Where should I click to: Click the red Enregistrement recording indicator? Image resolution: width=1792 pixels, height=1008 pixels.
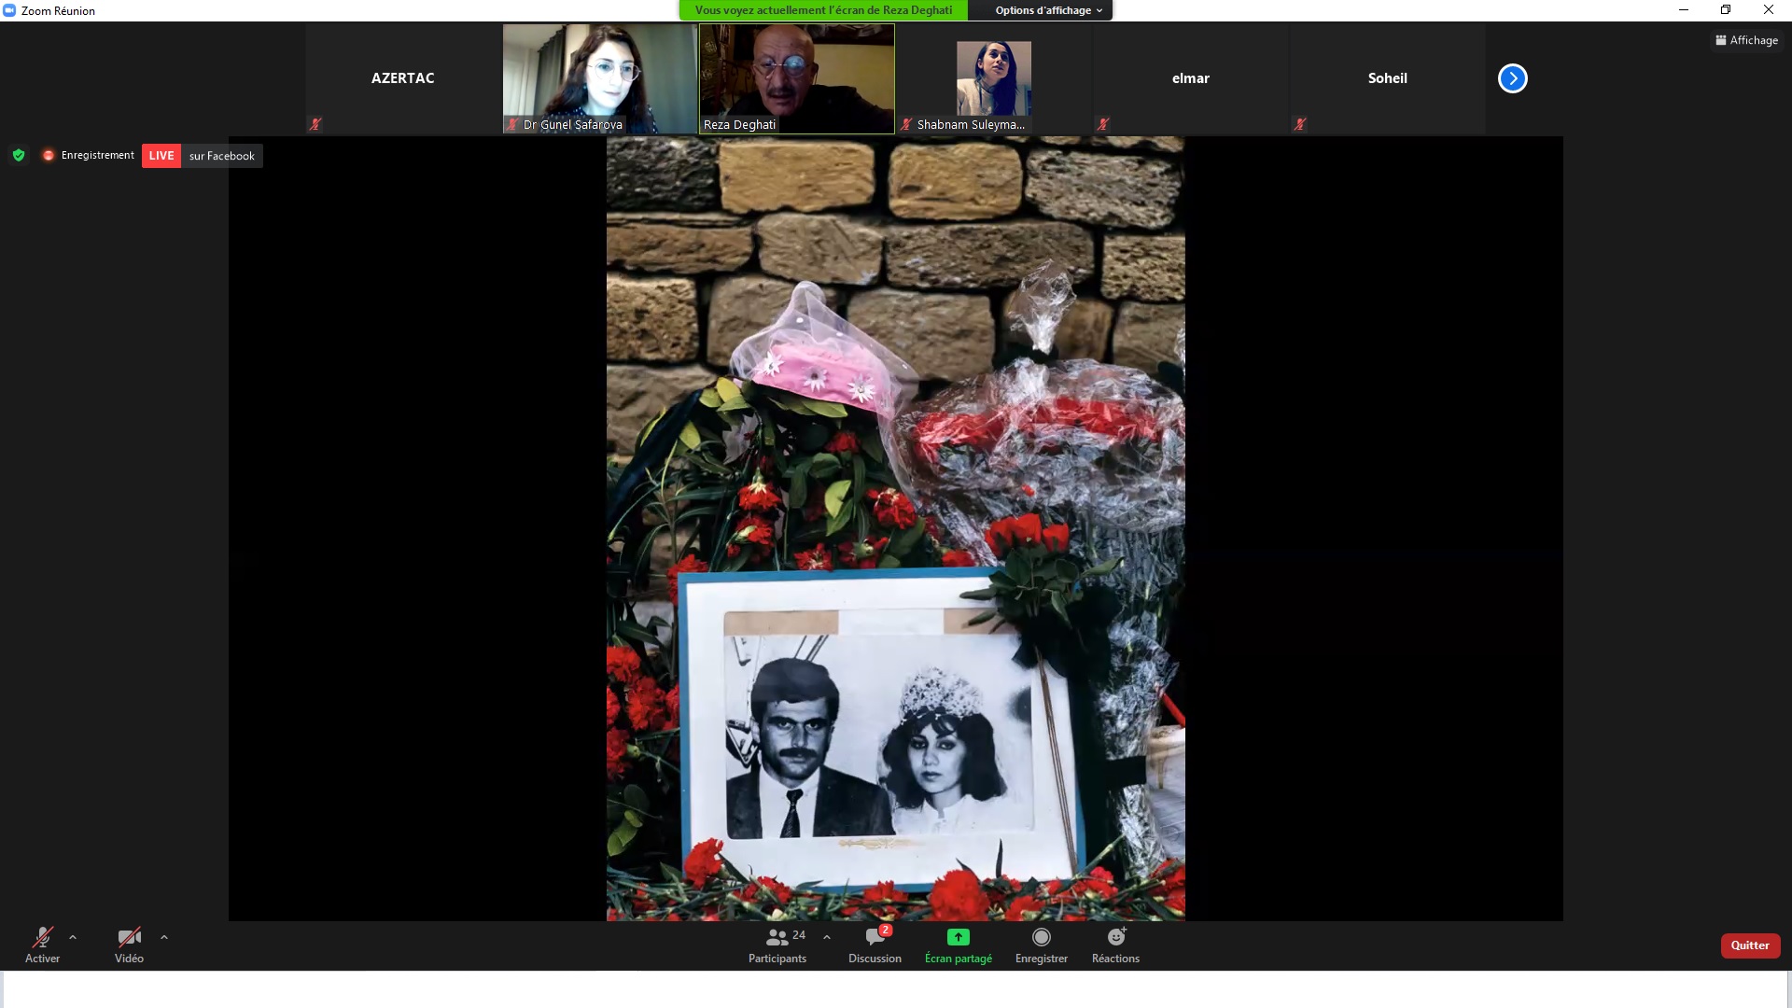[88, 156]
